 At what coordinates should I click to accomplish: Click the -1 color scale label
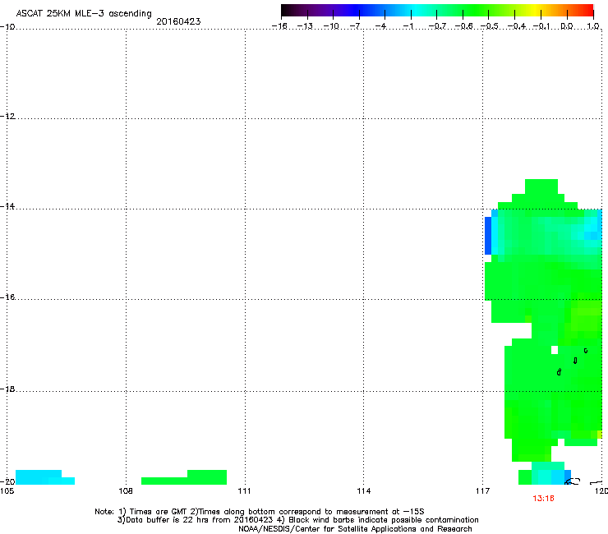[408, 26]
